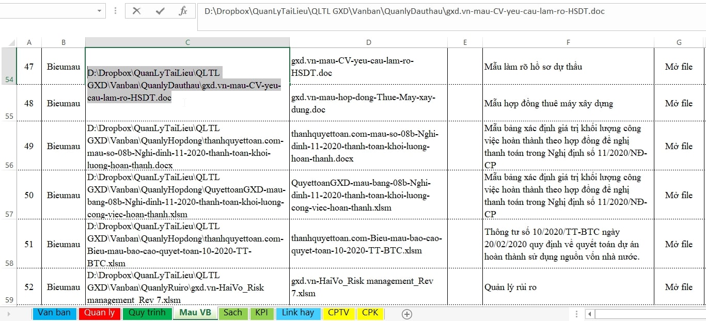Click the Cancel (X) formula bar icon

pyautogui.click(x=136, y=11)
